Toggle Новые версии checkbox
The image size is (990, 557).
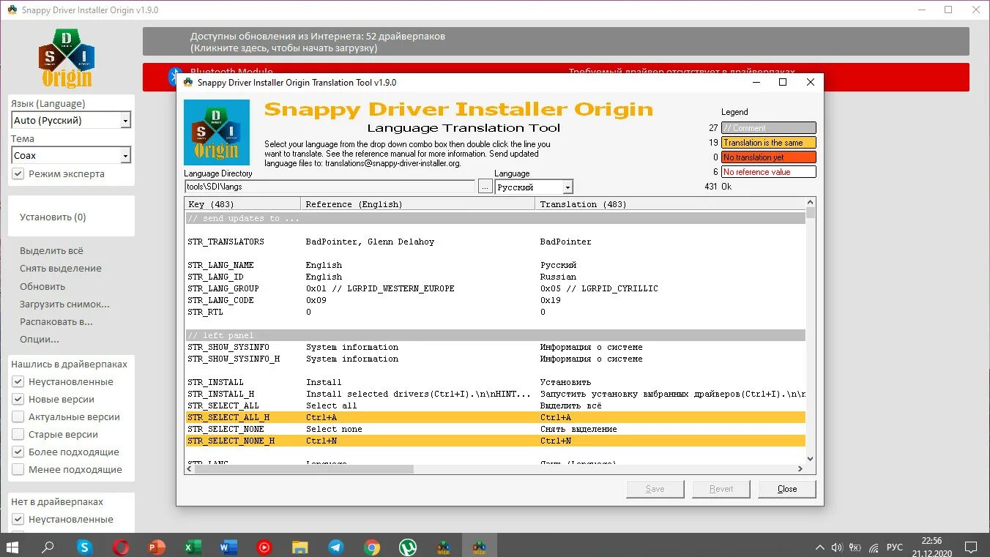click(18, 400)
